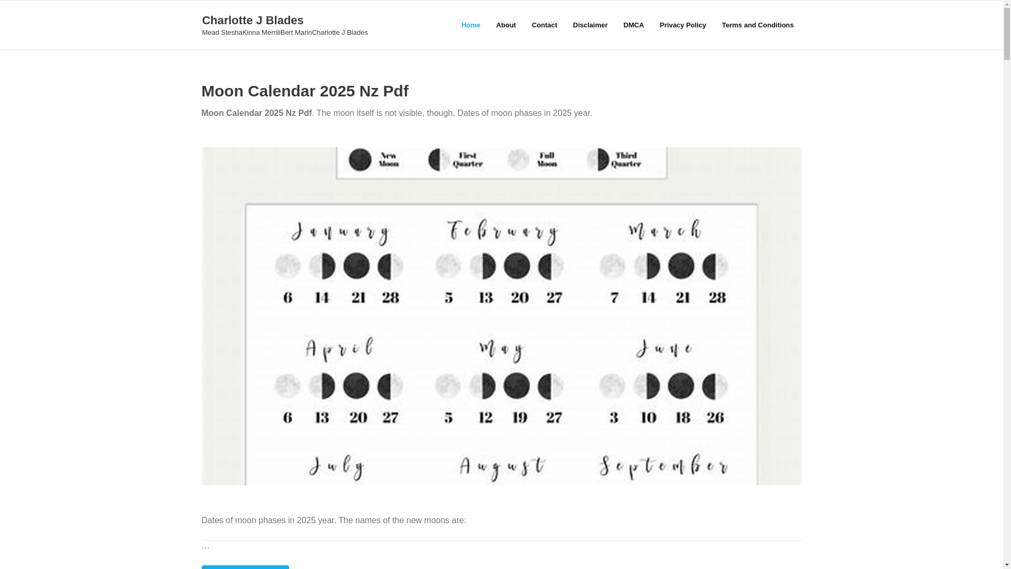The image size is (1011, 569).
Task: Click the January full moon icon above 6
Action: 288,266
